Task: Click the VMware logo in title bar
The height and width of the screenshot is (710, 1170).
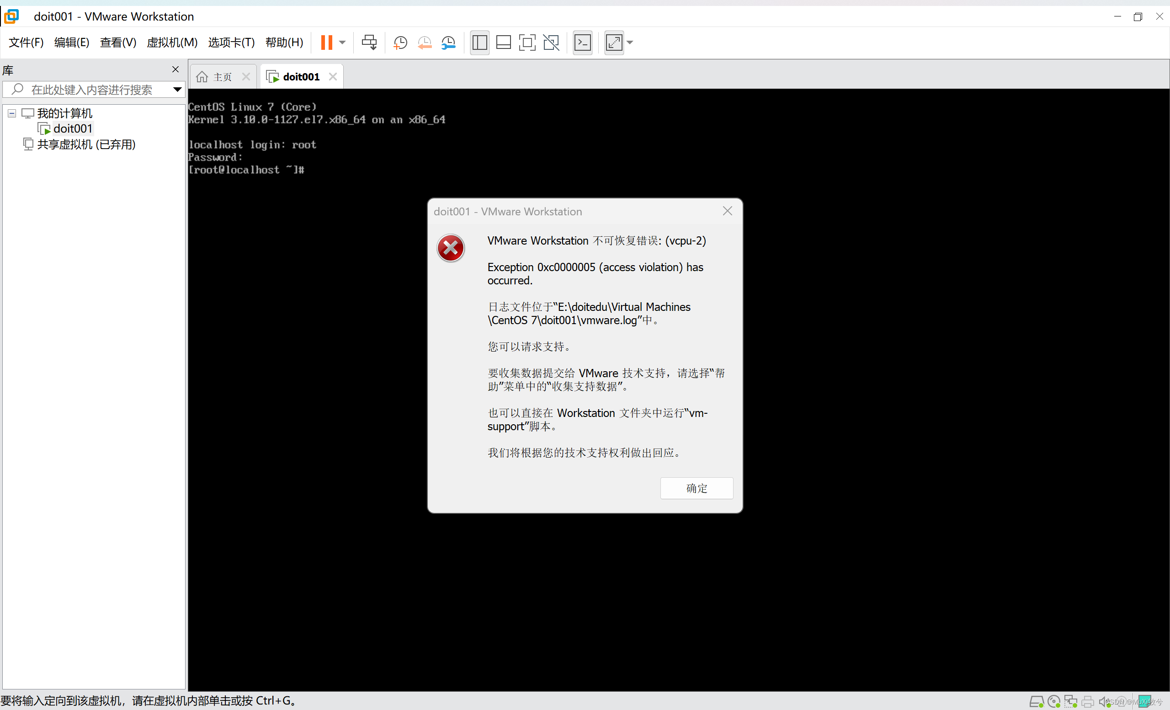Action: pyautogui.click(x=12, y=16)
